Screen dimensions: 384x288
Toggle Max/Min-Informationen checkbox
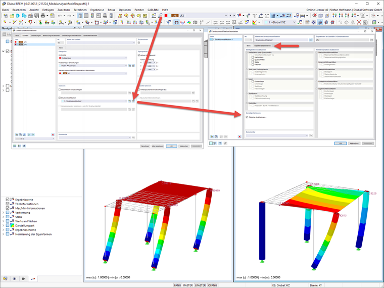pyautogui.click(x=8, y=208)
